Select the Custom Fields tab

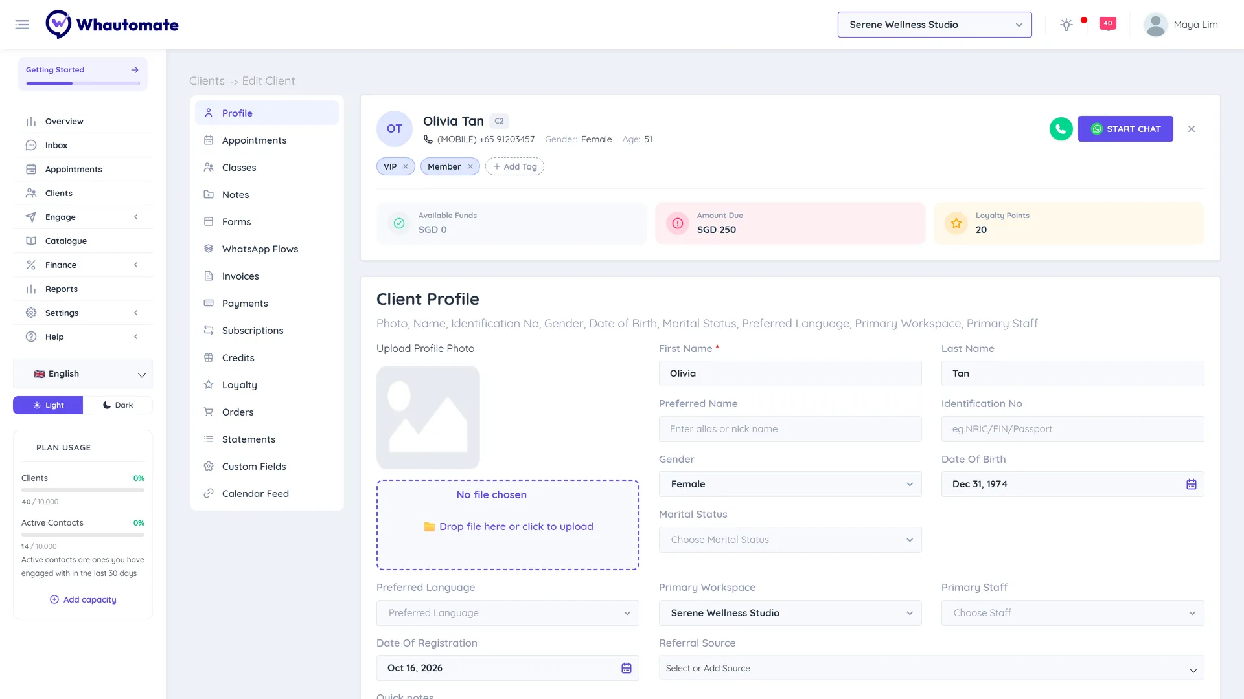pos(266,466)
